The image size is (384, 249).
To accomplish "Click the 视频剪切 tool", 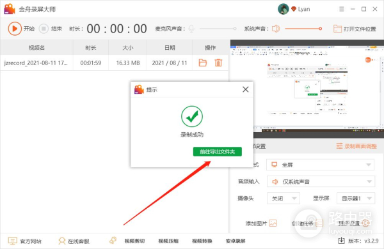I will click(x=134, y=241).
